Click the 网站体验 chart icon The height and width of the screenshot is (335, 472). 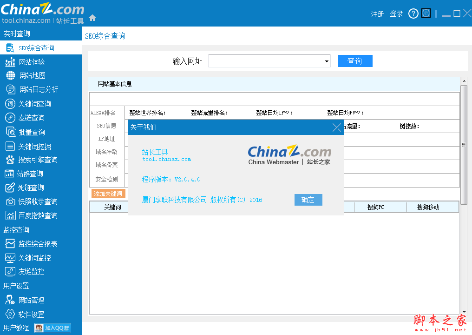click(10, 62)
